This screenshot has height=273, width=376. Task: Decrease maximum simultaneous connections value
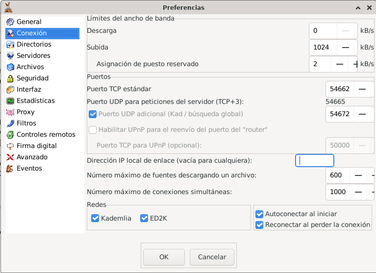(x=358, y=192)
